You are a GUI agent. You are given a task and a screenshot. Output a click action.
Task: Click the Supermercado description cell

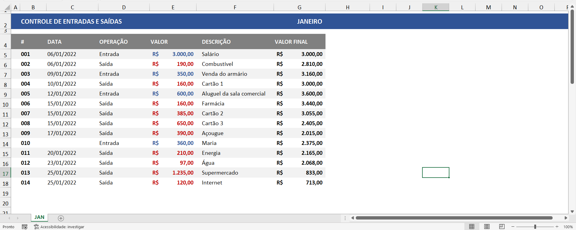[x=235, y=172]
